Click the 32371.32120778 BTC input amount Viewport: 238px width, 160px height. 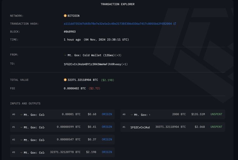(65, 152)
